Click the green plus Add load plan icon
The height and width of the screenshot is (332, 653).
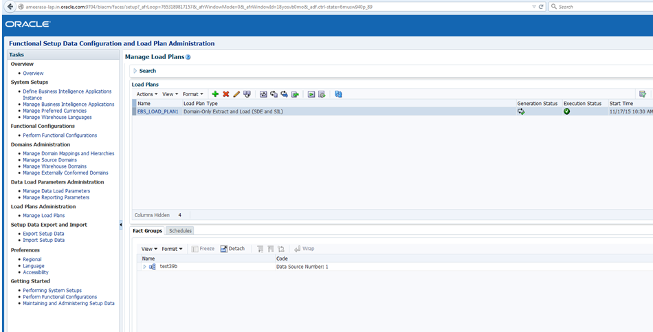tap(215, 94)
